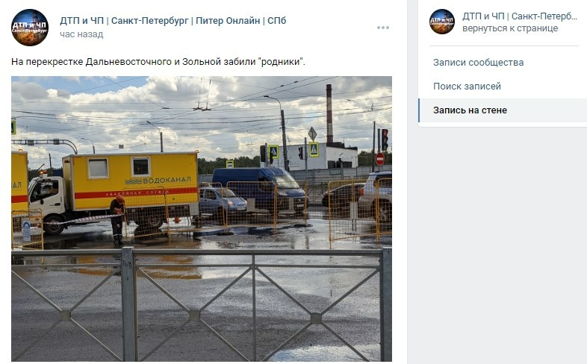Click the yellow Водоканал truck in photo
Image resolution: width=587 pixels, height=364 pixels.
[x=114, y=190]
